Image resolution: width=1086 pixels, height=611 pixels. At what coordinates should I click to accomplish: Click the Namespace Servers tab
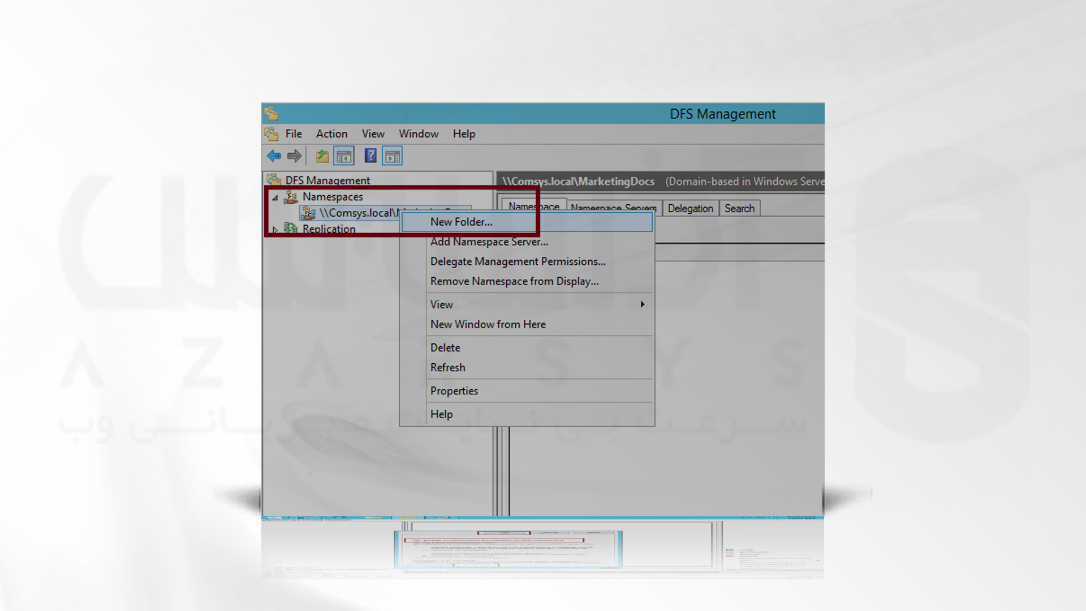click(x=613, y=208)
